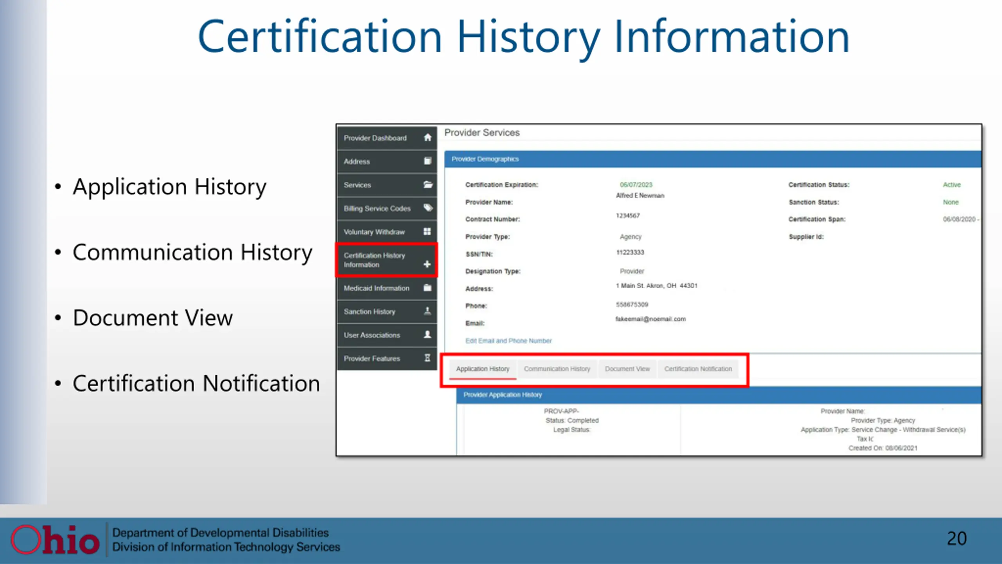
Task: Select the Billing Service Codes tag icon
Action: [x=428, y=208]
